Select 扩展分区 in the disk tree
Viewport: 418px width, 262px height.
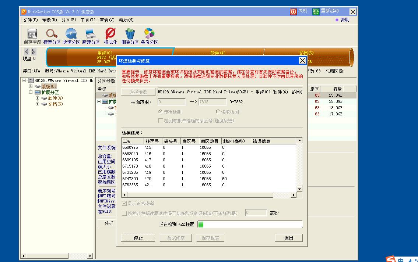[50, 92]
